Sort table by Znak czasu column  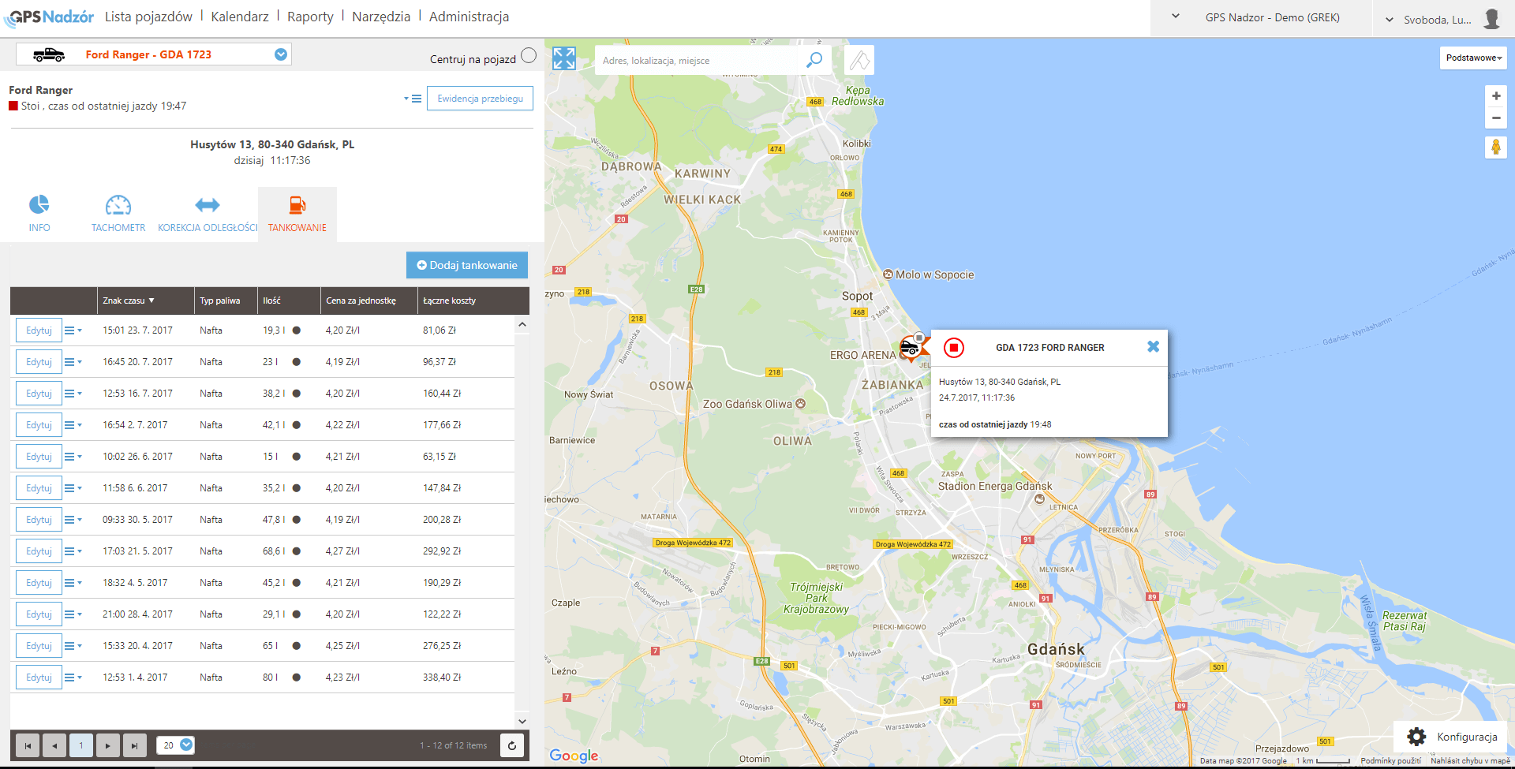coord(129,301)
